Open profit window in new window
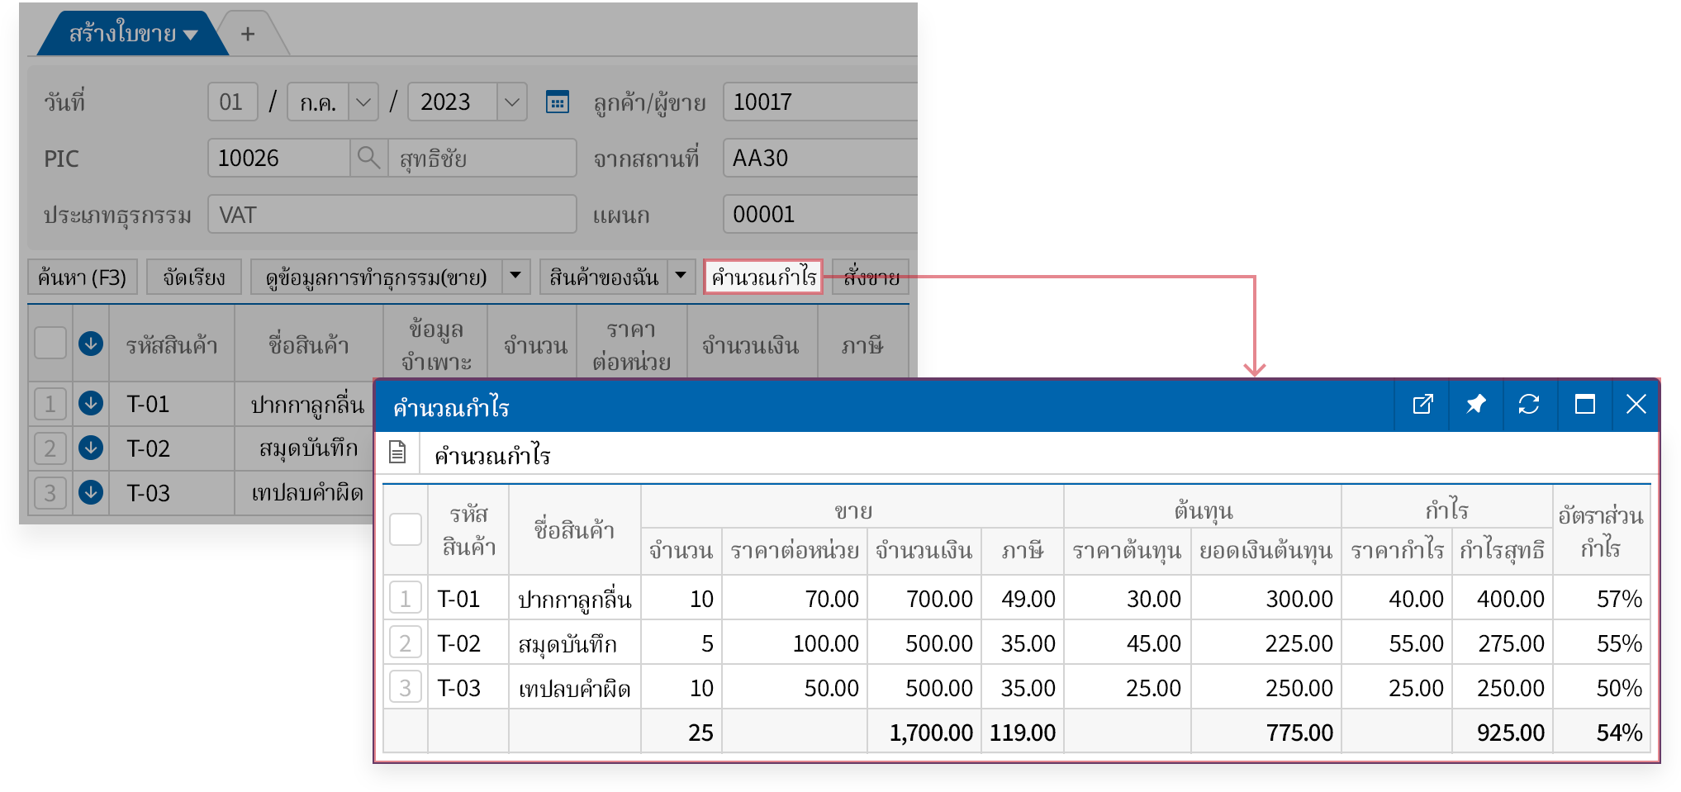This screenshot has width=1681, height=792. 1422,405
